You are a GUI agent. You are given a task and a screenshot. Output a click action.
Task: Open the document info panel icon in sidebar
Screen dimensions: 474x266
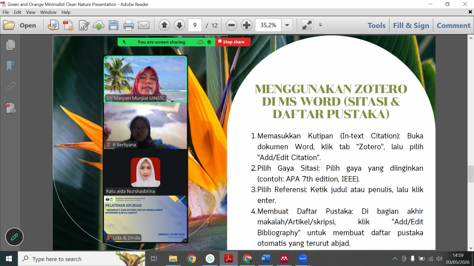10,108
